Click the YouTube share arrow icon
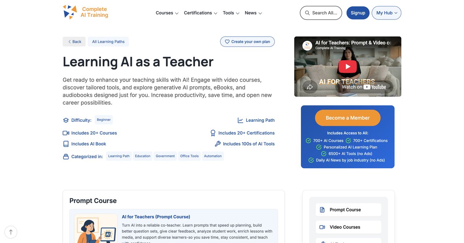 tap(310, 87)
